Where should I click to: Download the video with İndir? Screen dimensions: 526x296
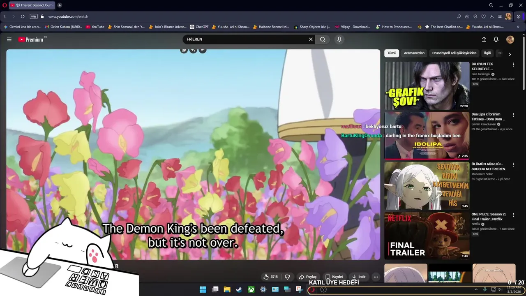[358, 277]
